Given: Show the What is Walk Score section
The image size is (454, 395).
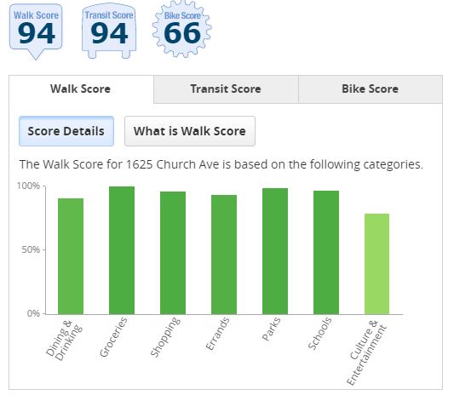Looking at the screenshot, I should [x=190, y=131].
